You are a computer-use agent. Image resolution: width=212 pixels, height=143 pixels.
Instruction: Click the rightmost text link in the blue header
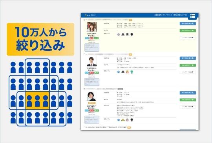pyautogui.click(x=180, y=15)
